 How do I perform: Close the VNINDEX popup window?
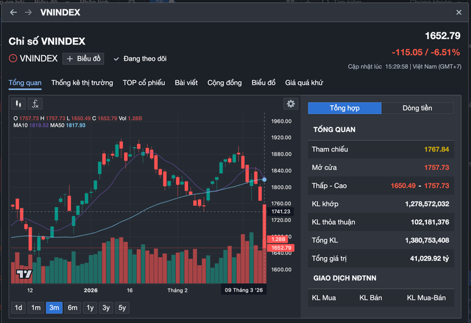tap(459, 13)
